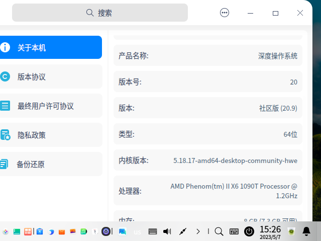Open 备份还原 in the sidebar
This screenshot has width=321, height=241.
coord(51,164)
